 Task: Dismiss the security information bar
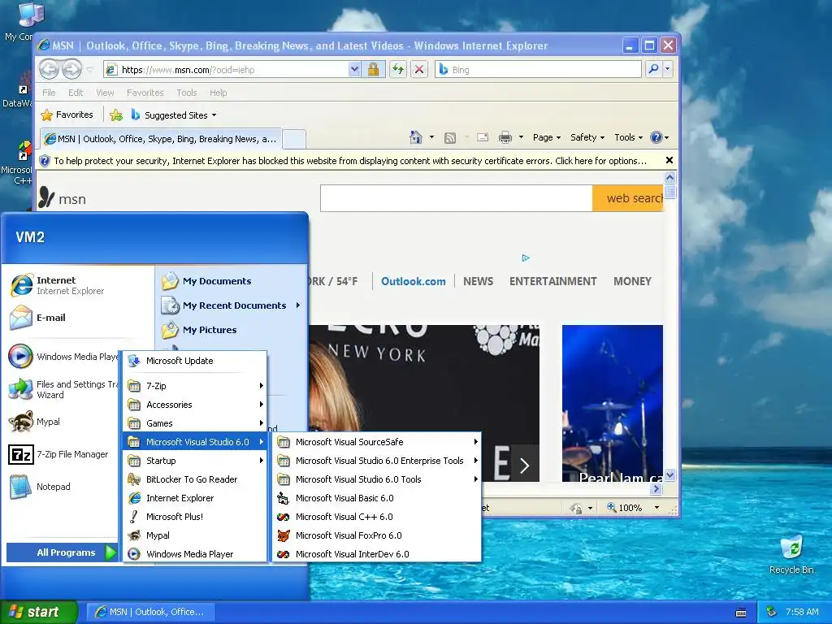(669, 160)
